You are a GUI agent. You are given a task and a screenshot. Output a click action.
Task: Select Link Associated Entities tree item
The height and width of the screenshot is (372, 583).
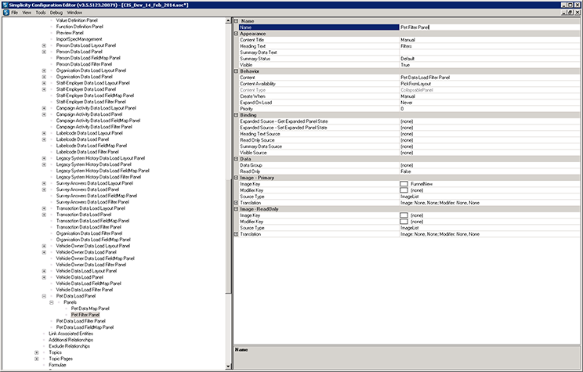(71, 334)
